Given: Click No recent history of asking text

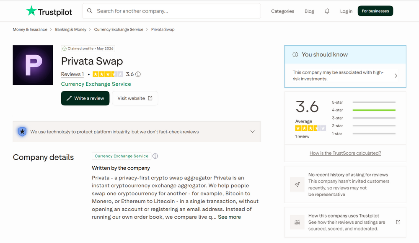Looking at the screenshot, I should point(348,175).
